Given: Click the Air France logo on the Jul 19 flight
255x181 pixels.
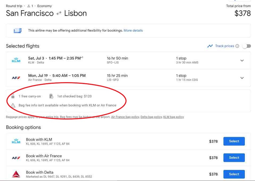Looking at the screenshot, I should coord(16,78).
